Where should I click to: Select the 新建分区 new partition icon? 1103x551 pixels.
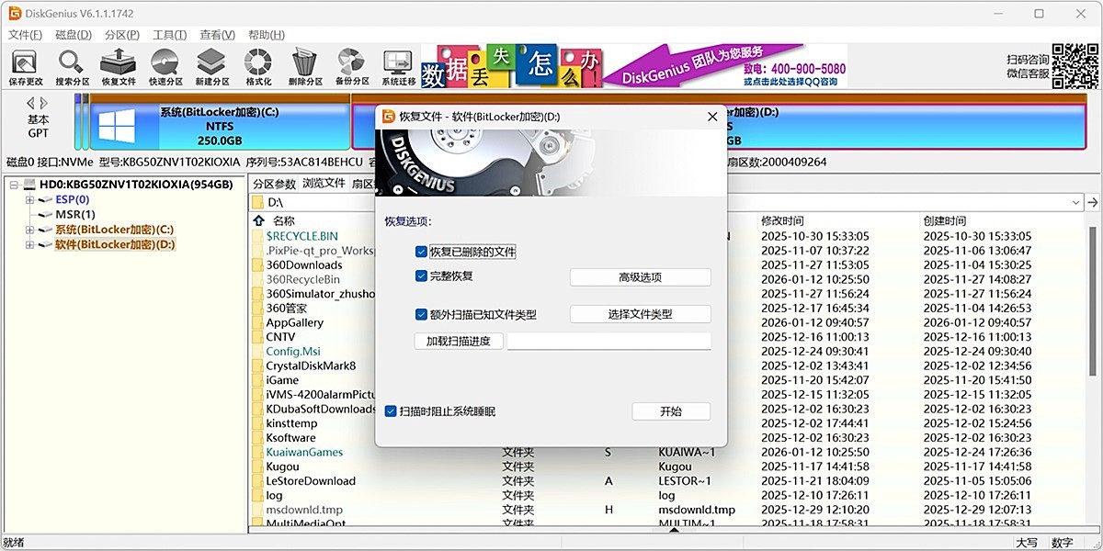(x=210, y=64)
